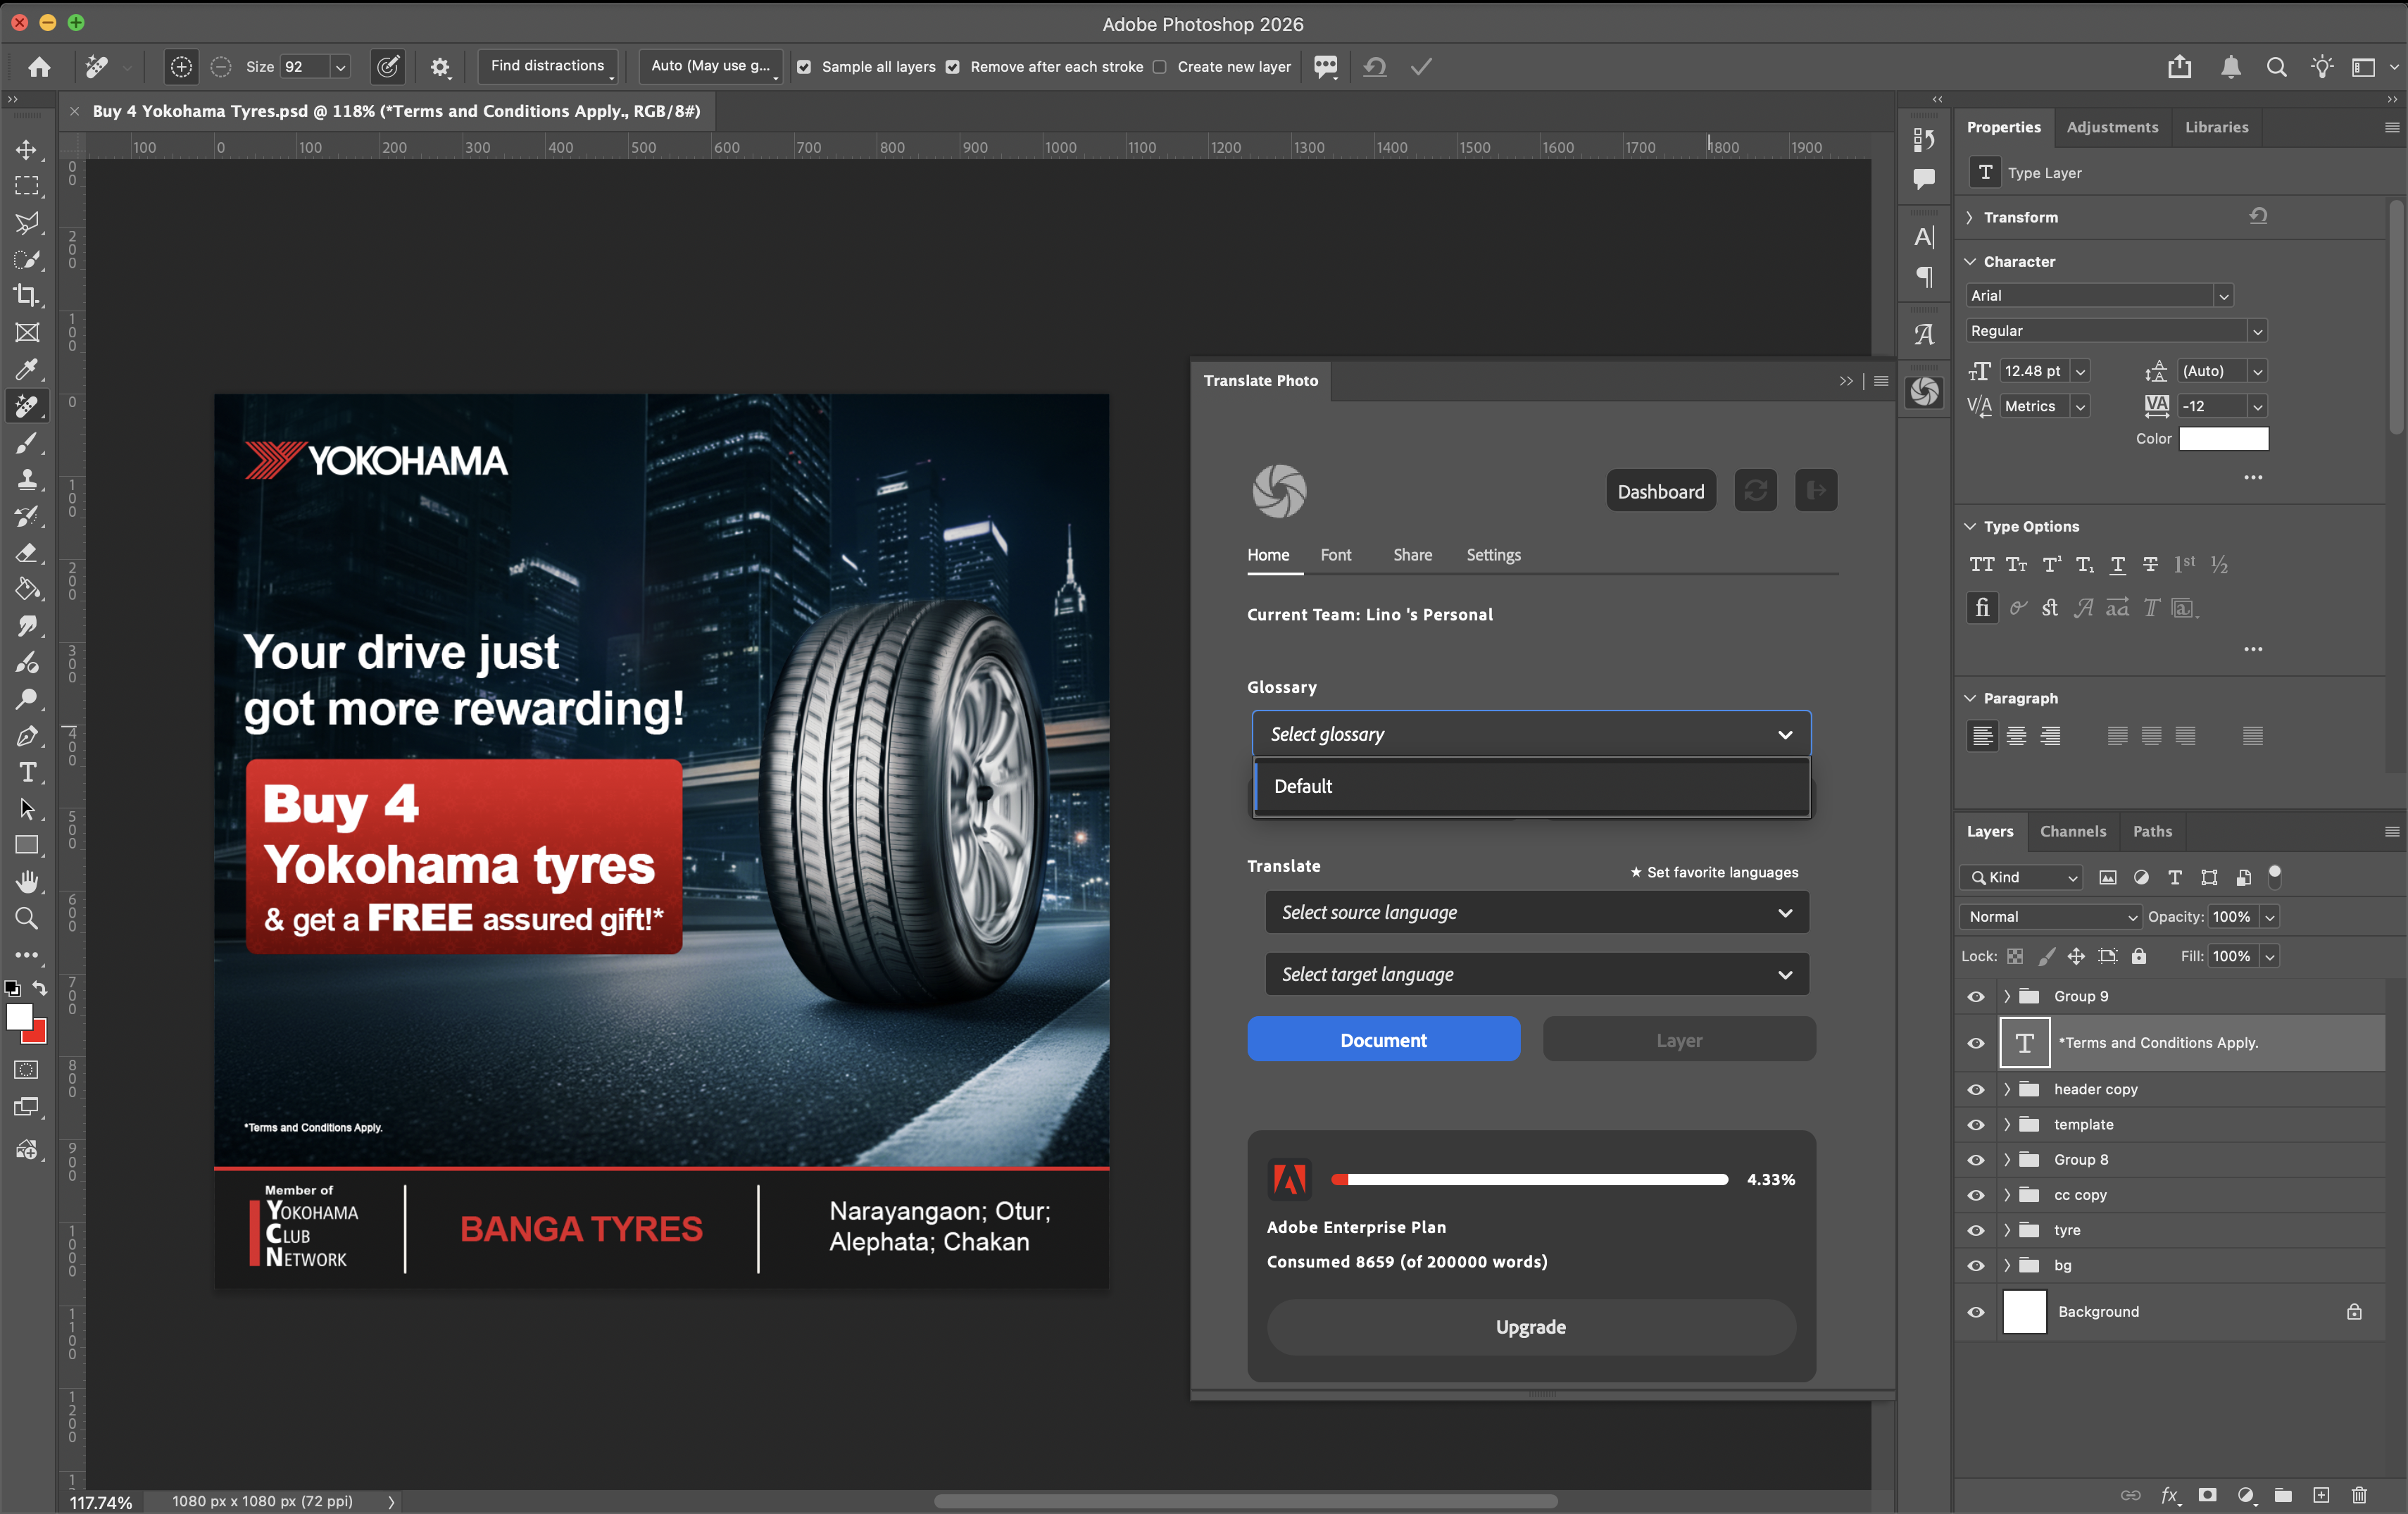Open the Select glossary dropdown
This screenshot has width=2408, height=1514.
(1531, 734)
